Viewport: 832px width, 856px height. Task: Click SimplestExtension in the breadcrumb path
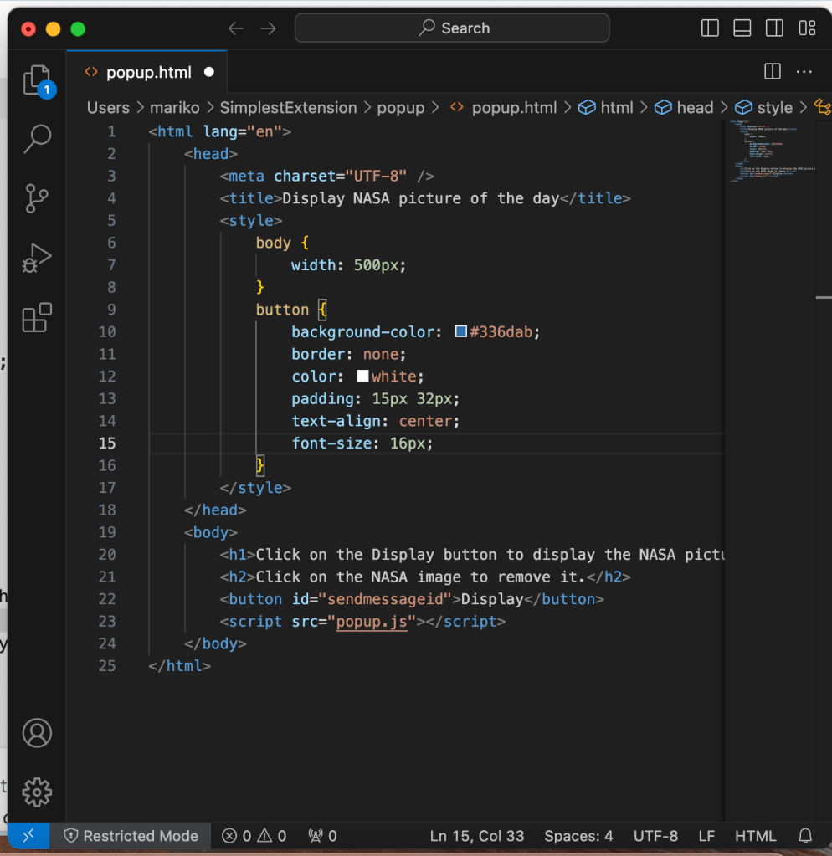point(288,107)
